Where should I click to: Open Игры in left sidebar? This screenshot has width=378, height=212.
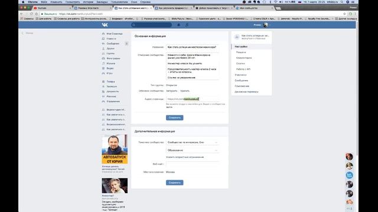pyautogui.click(x=109, y=73)
